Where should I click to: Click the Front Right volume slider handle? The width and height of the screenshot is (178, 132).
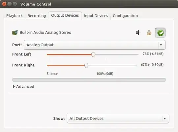tap(86, 65)
